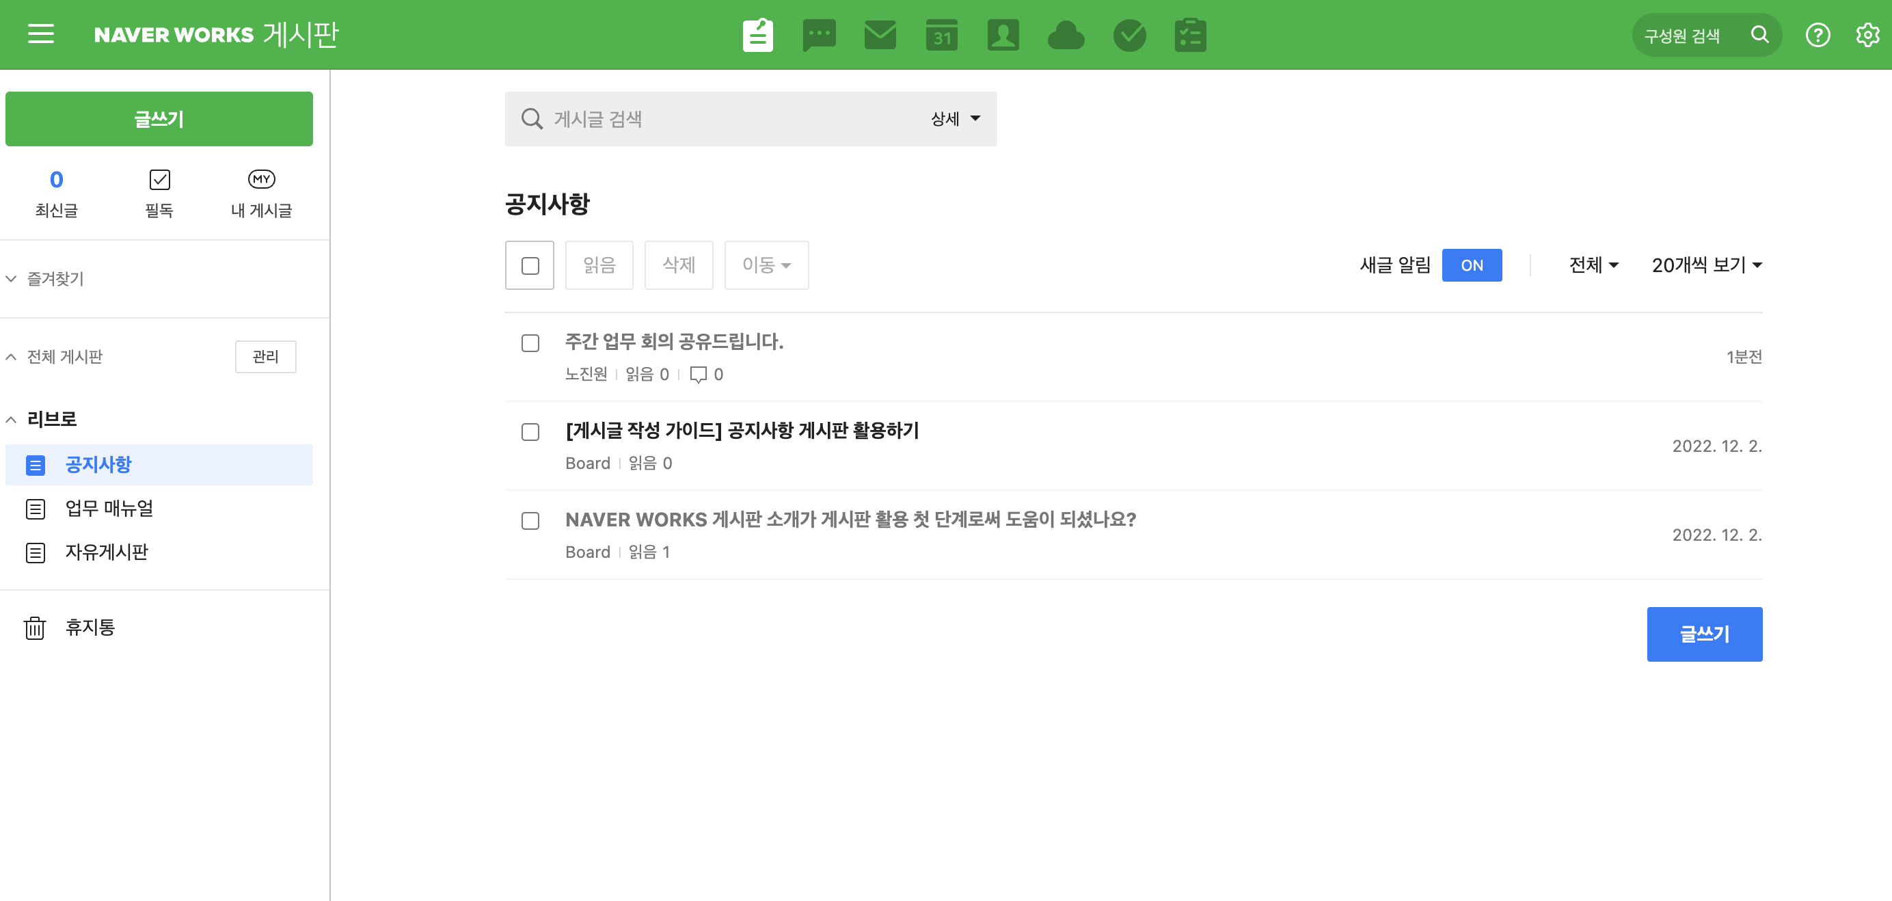Collapse the 리브로 board group
The width and height of the screenshot is (1892, 901).
pyautogui.click(x=11, y=419)
